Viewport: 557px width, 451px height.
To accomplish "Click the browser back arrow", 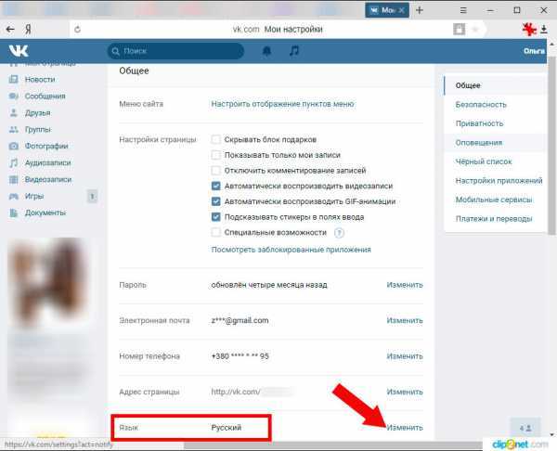I will point(10,29).
